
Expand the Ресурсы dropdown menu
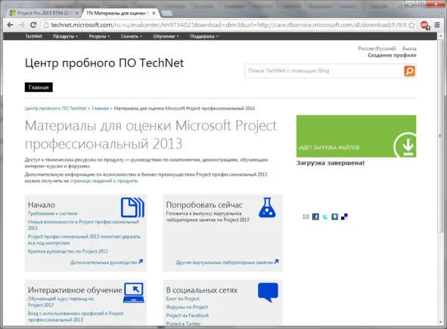[x=99, y=36]
